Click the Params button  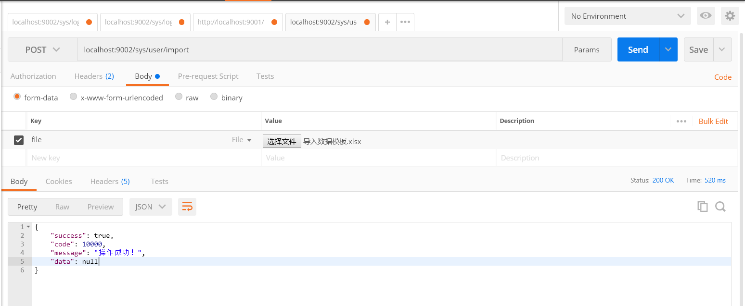(x=587, y=49)
